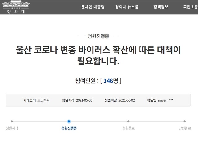The height and width of the screenshot is (146, 198).
Task: Click the 청원종료 progress dot
Action: click(x=128, y=121)
